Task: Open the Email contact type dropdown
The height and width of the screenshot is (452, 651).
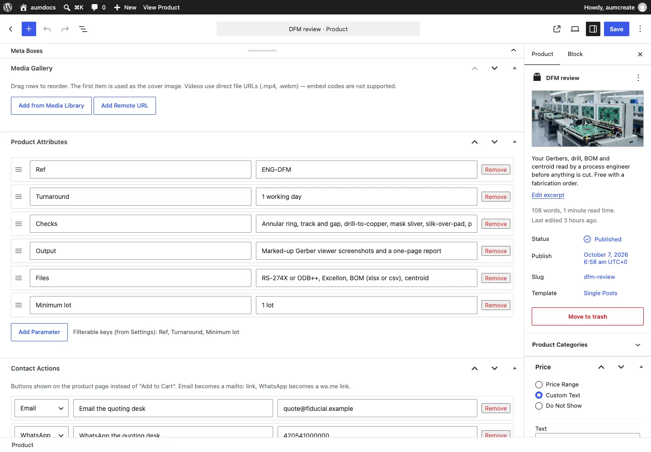Action: [42, 408]
